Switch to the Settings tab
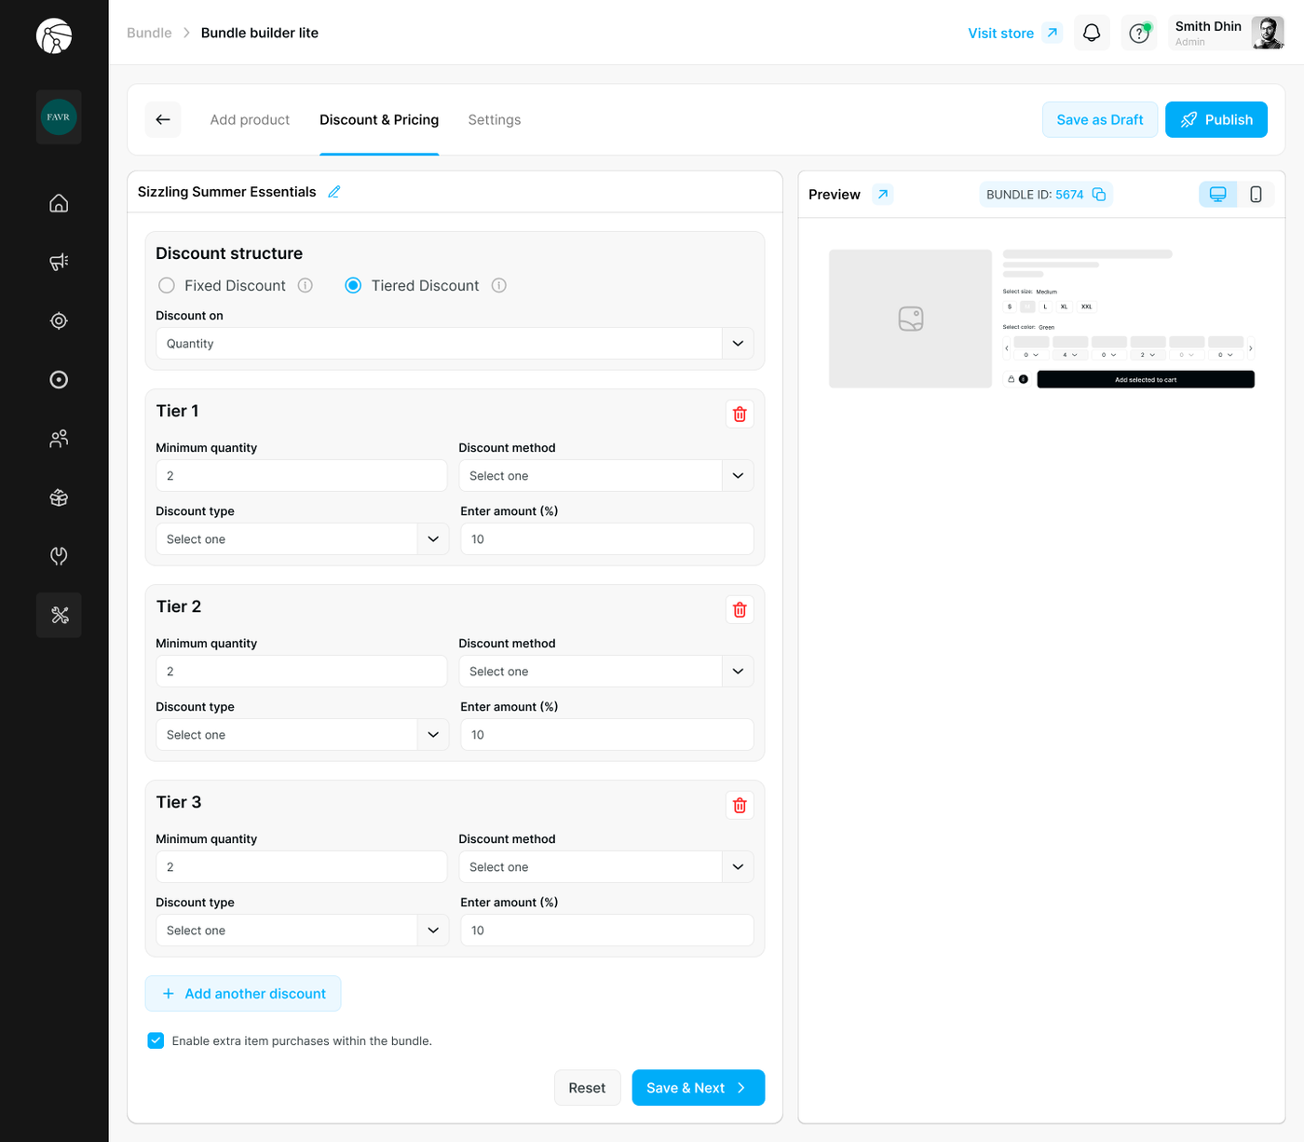This screenshot has width=1304, height=1142. point(495,120)
